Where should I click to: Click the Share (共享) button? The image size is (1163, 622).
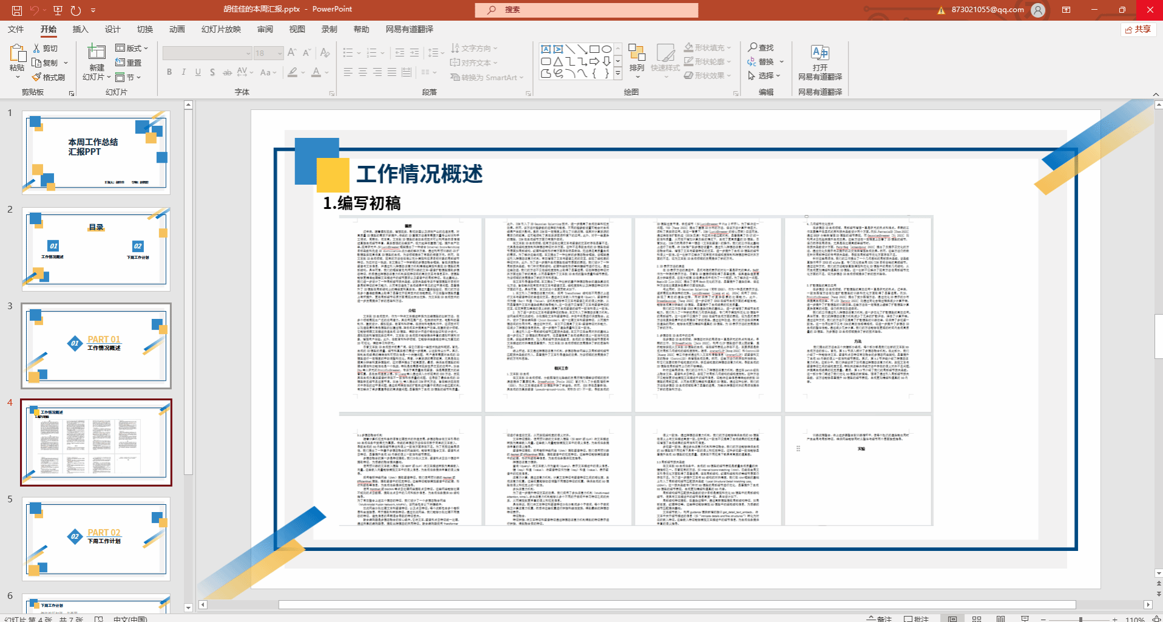point(1138,29)
